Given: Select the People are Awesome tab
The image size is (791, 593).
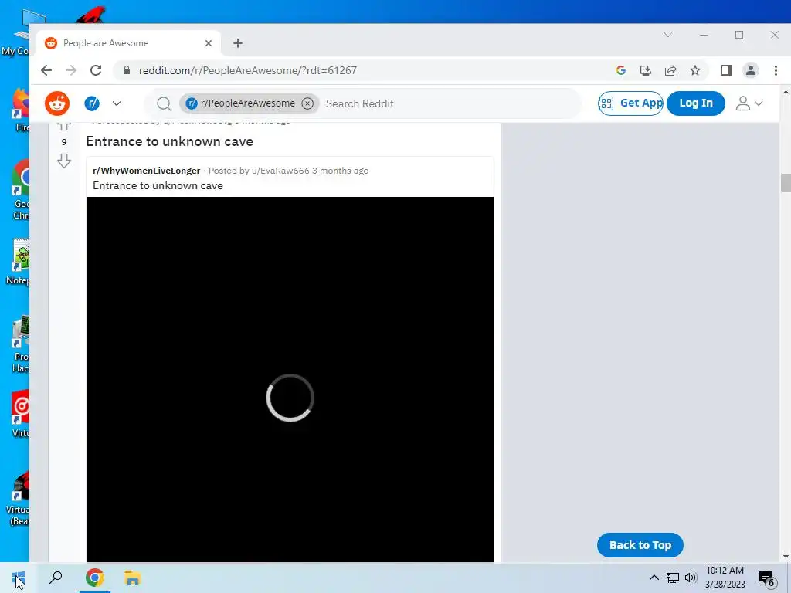Looking at the screenshot, I should (x=128, y=43).
